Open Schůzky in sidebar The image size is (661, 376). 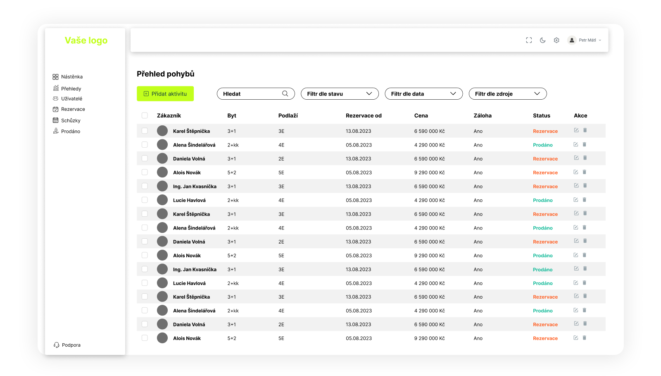(x=67, y=120)
